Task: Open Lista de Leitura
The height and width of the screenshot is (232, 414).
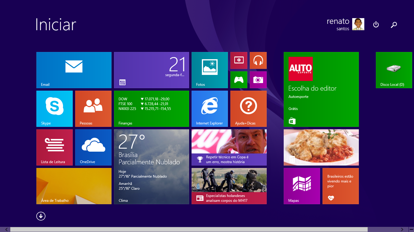Action: coord(54,147)
